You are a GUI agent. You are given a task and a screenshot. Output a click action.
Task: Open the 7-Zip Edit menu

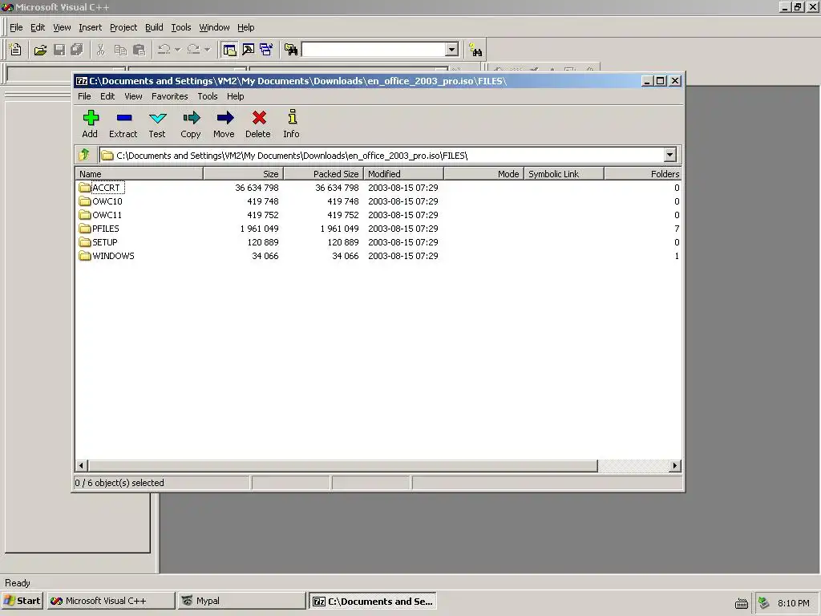point(107,96)
